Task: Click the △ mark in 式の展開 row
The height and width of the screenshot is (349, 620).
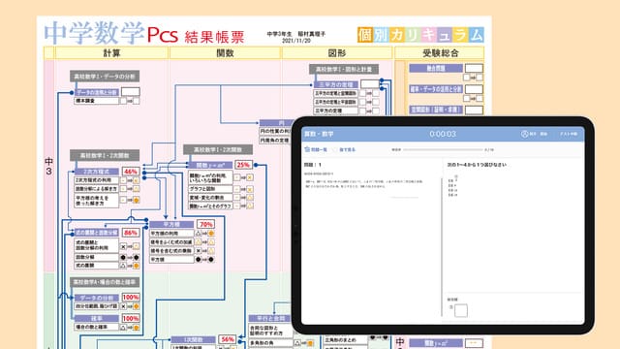Action: point(123,266)
